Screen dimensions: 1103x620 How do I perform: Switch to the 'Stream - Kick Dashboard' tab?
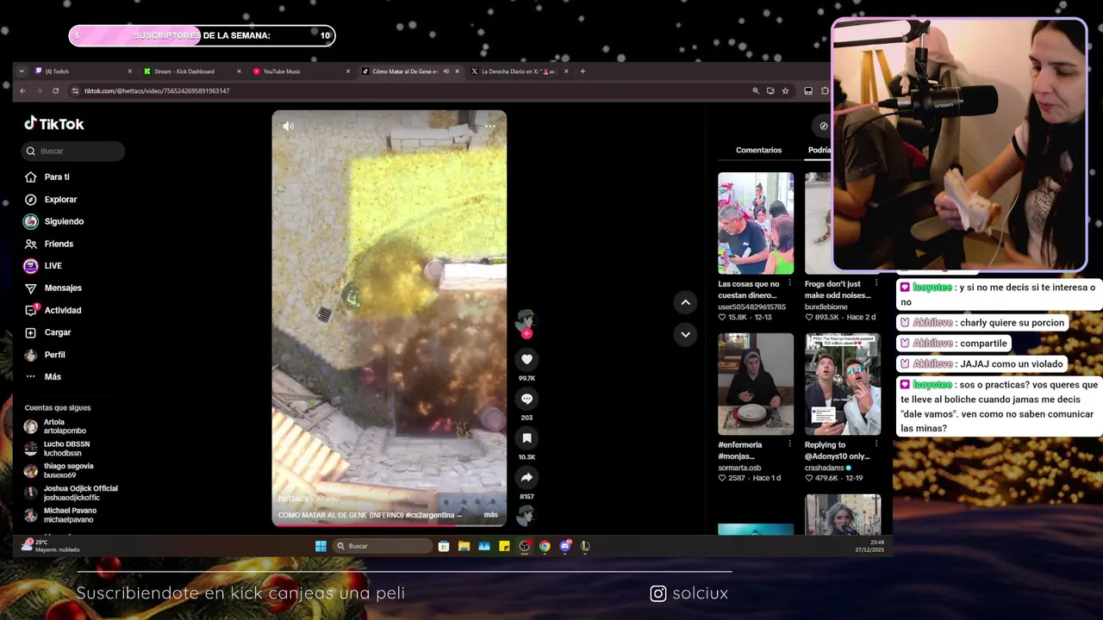[x=191, y=71]
